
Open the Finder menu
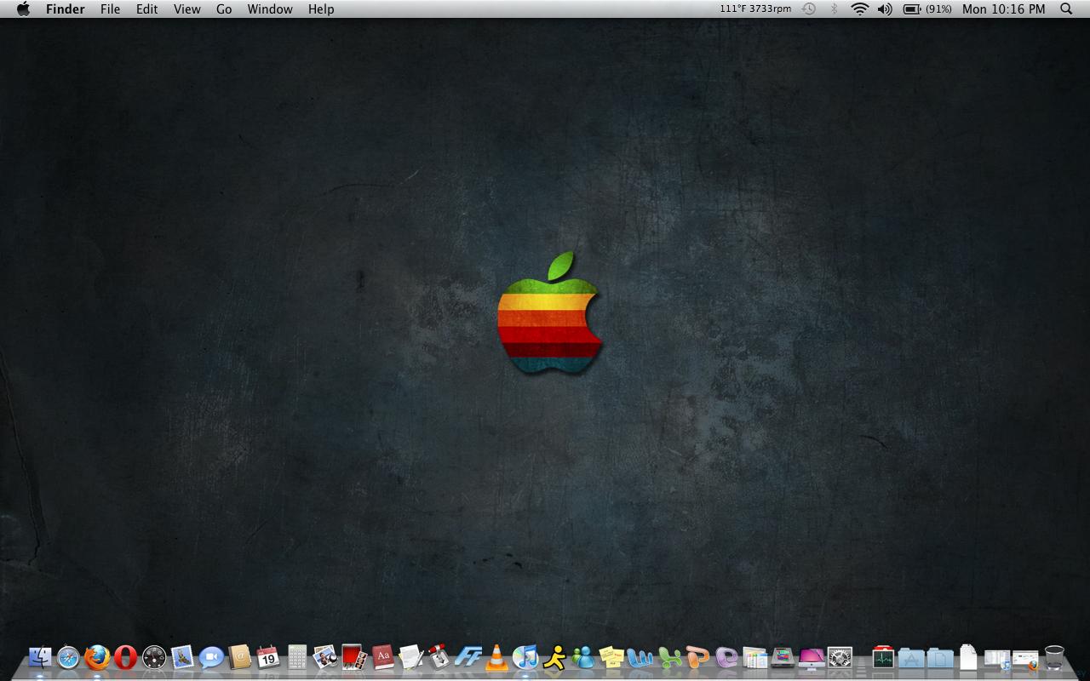click(66, 9)
